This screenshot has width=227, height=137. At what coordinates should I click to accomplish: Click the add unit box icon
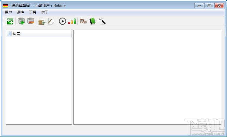tap(42, 21)
